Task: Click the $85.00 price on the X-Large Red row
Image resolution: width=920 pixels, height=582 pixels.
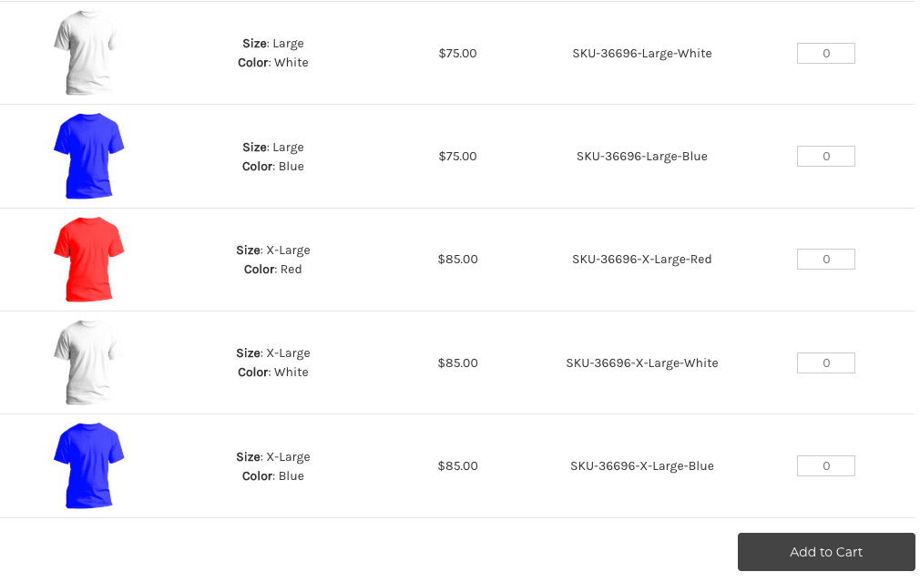Action: (x=457, y=259)
